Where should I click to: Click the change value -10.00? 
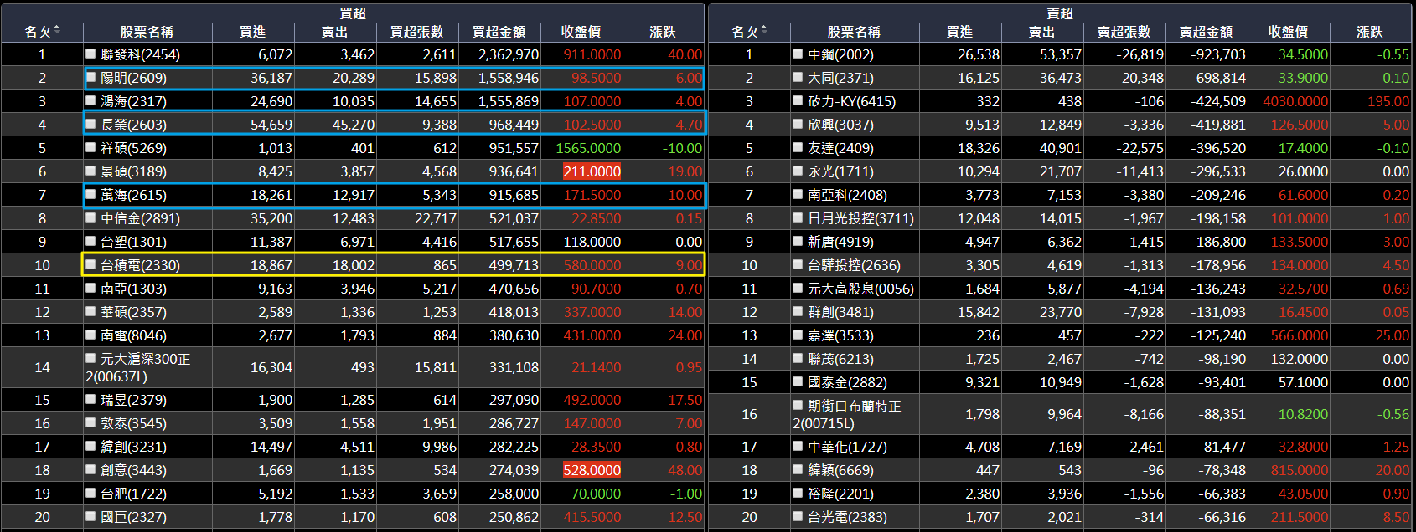point(682,148)
